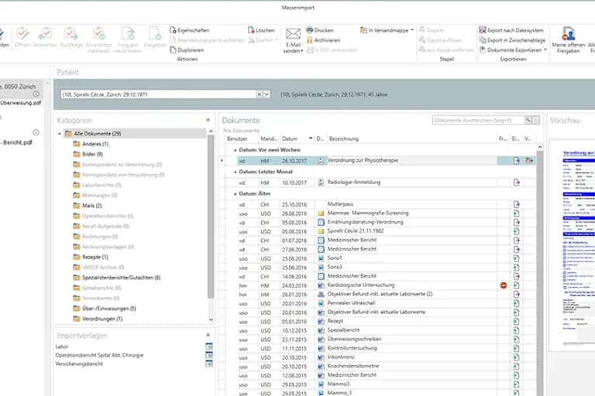Click the patient search input field
The width and height of the screenshot is (595, 396).
[159, 94]
